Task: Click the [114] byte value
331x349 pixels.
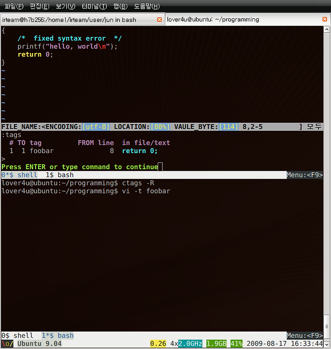Action: point(228,126)
